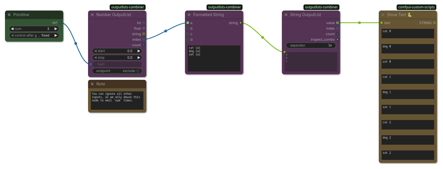Select next control after generate option
Viewport: 443px width, 169px height.
coord(56,35)
